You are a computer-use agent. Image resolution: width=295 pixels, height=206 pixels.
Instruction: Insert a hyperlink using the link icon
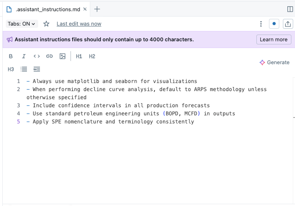coord(50,57)
